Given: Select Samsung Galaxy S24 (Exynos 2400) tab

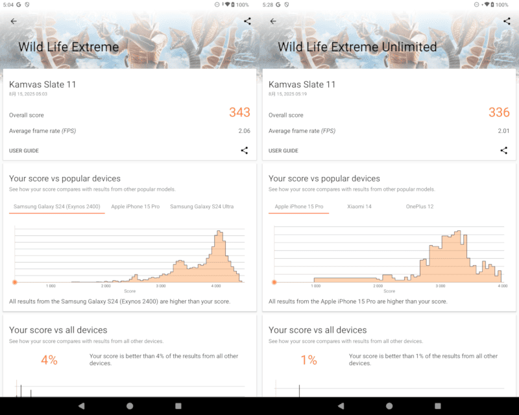Looking at the screenshot, I should tap(57, 207).
